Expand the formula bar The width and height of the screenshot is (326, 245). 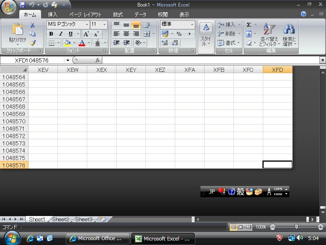[322, 60]
